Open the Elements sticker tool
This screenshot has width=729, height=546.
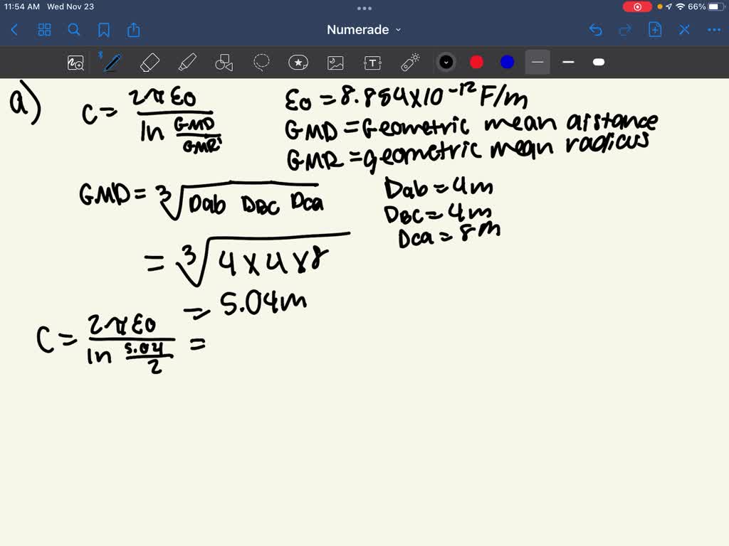point(298,63)
